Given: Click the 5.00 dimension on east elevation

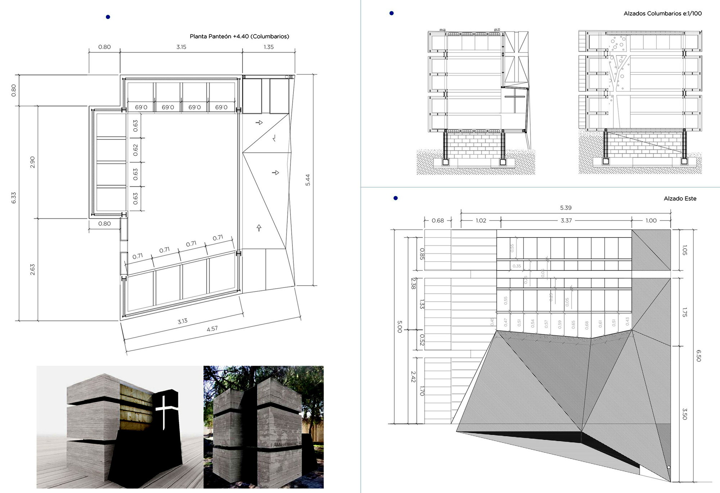Looking at the screenshot, I should [399, 326].
